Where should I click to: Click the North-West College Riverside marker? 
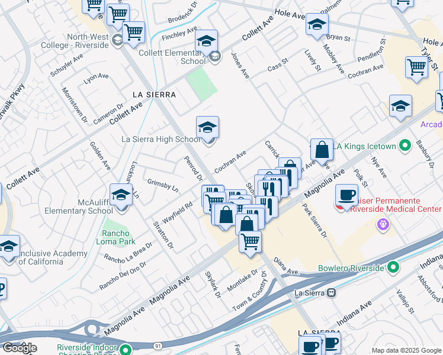[117, 40]
